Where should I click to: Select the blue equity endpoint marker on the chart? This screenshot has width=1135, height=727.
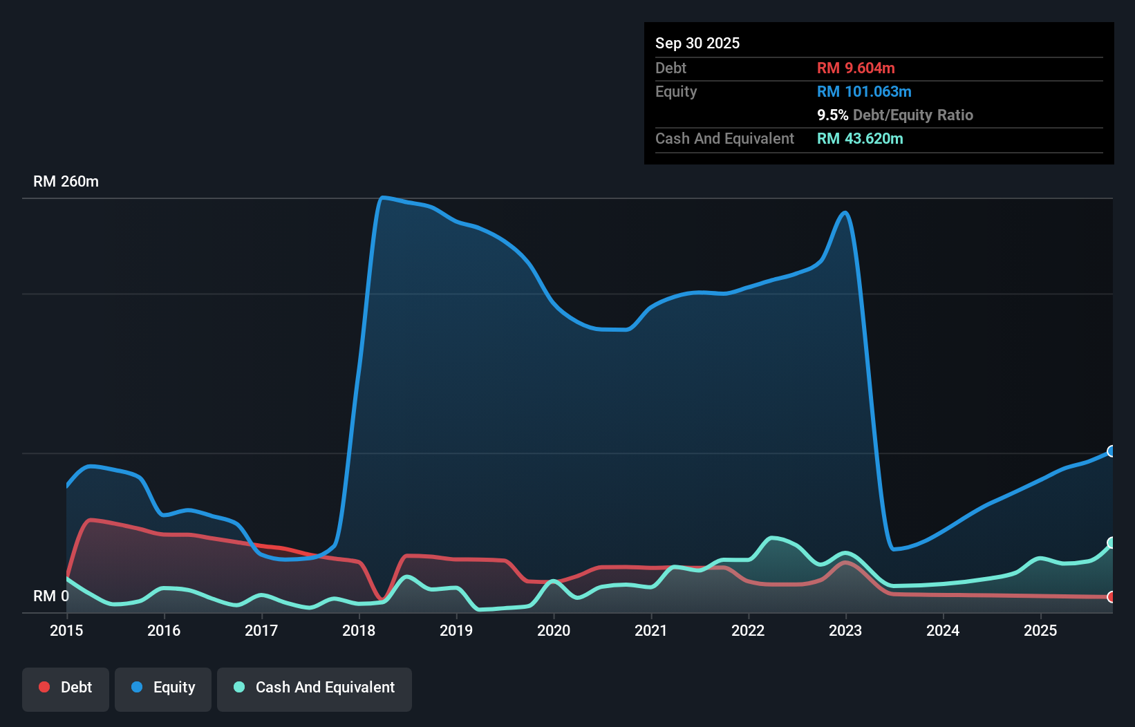coord(1111,451)
